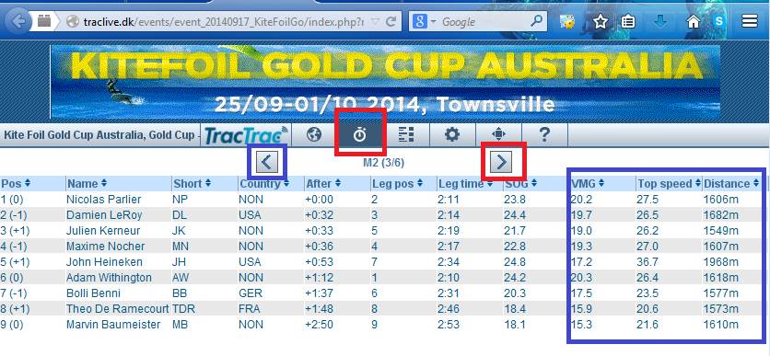Image resolution: width=770 pixels, height=356 pixels.
Task: Click the 2:10 leg time value
Action: point(449,278)
